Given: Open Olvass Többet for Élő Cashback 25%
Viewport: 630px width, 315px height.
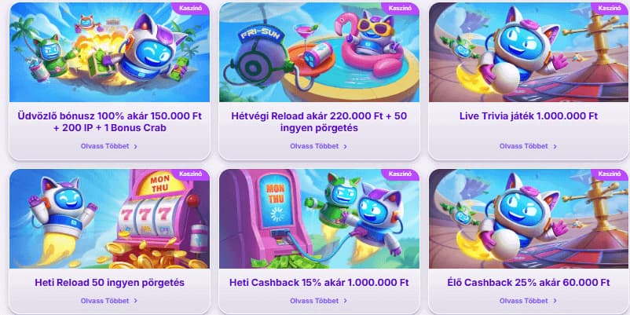Looking at the screenshot, I should tap(524, 301).
